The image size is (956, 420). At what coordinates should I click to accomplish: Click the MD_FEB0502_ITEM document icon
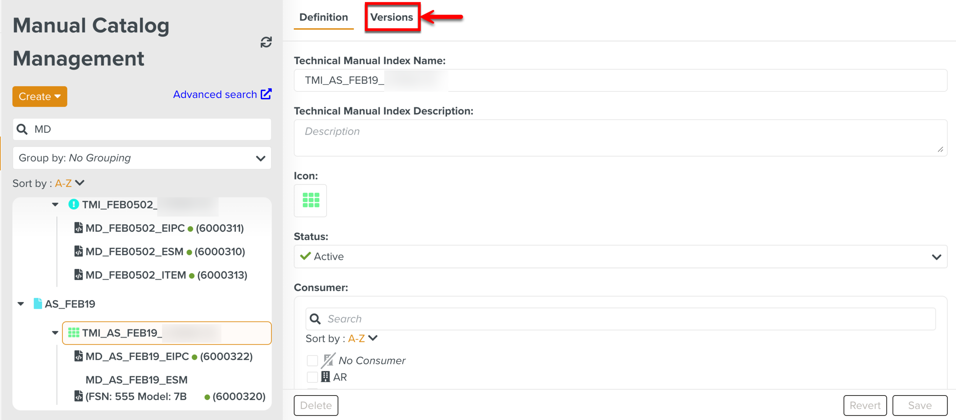coord(78,275)
